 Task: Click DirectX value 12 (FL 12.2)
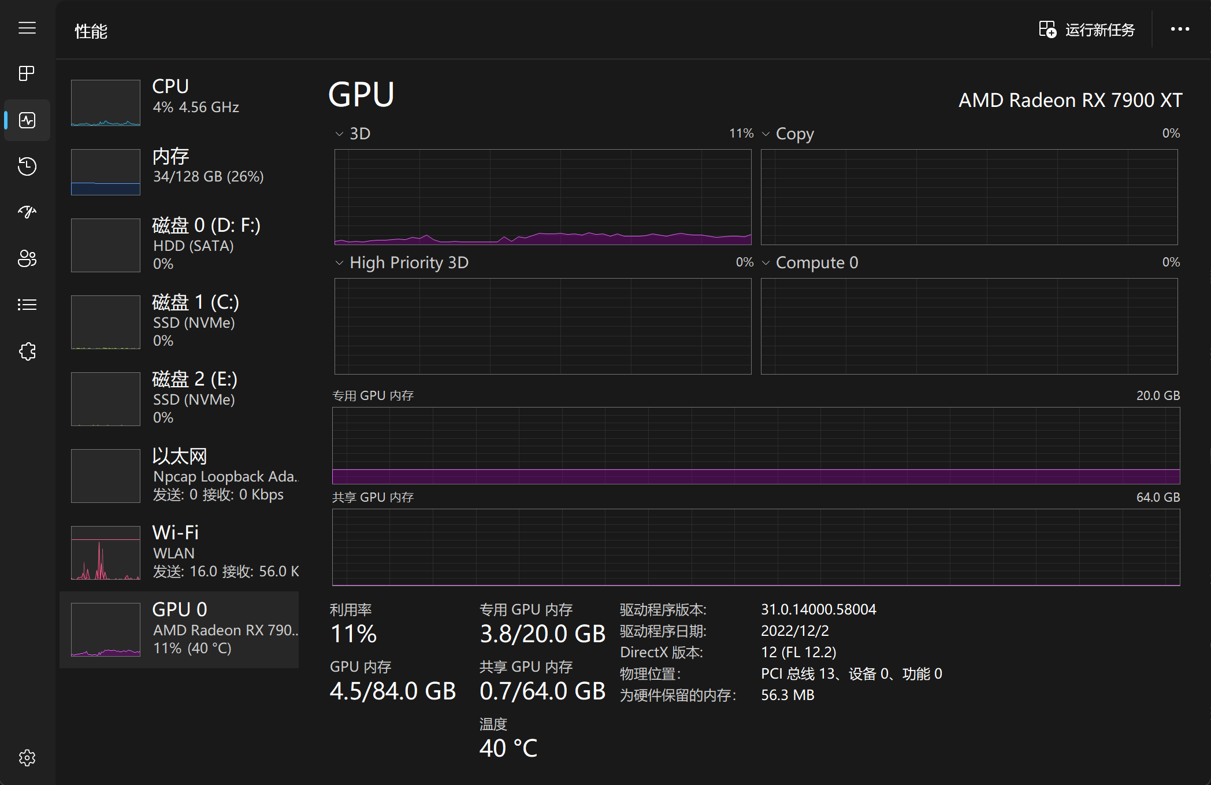pyautogui.click(x=798, y=652)
